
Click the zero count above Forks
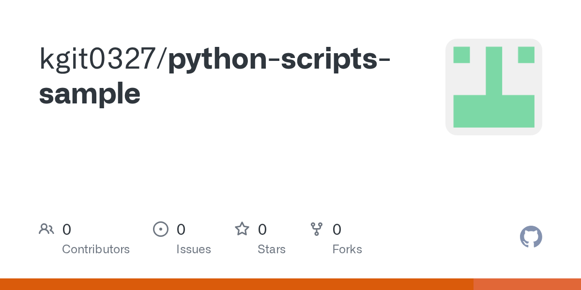click(x=337, y=230)
